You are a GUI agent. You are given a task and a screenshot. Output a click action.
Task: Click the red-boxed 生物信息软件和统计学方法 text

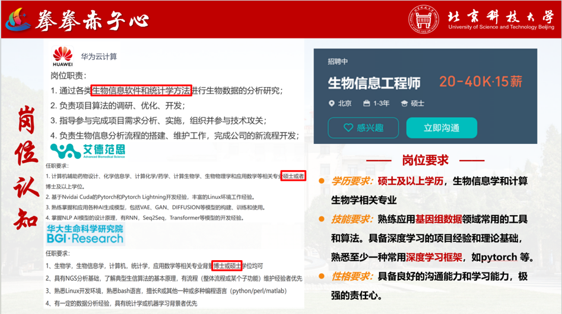141,90
